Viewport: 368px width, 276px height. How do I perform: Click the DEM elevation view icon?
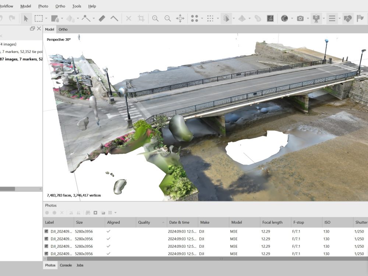click(x=258, y=18)
